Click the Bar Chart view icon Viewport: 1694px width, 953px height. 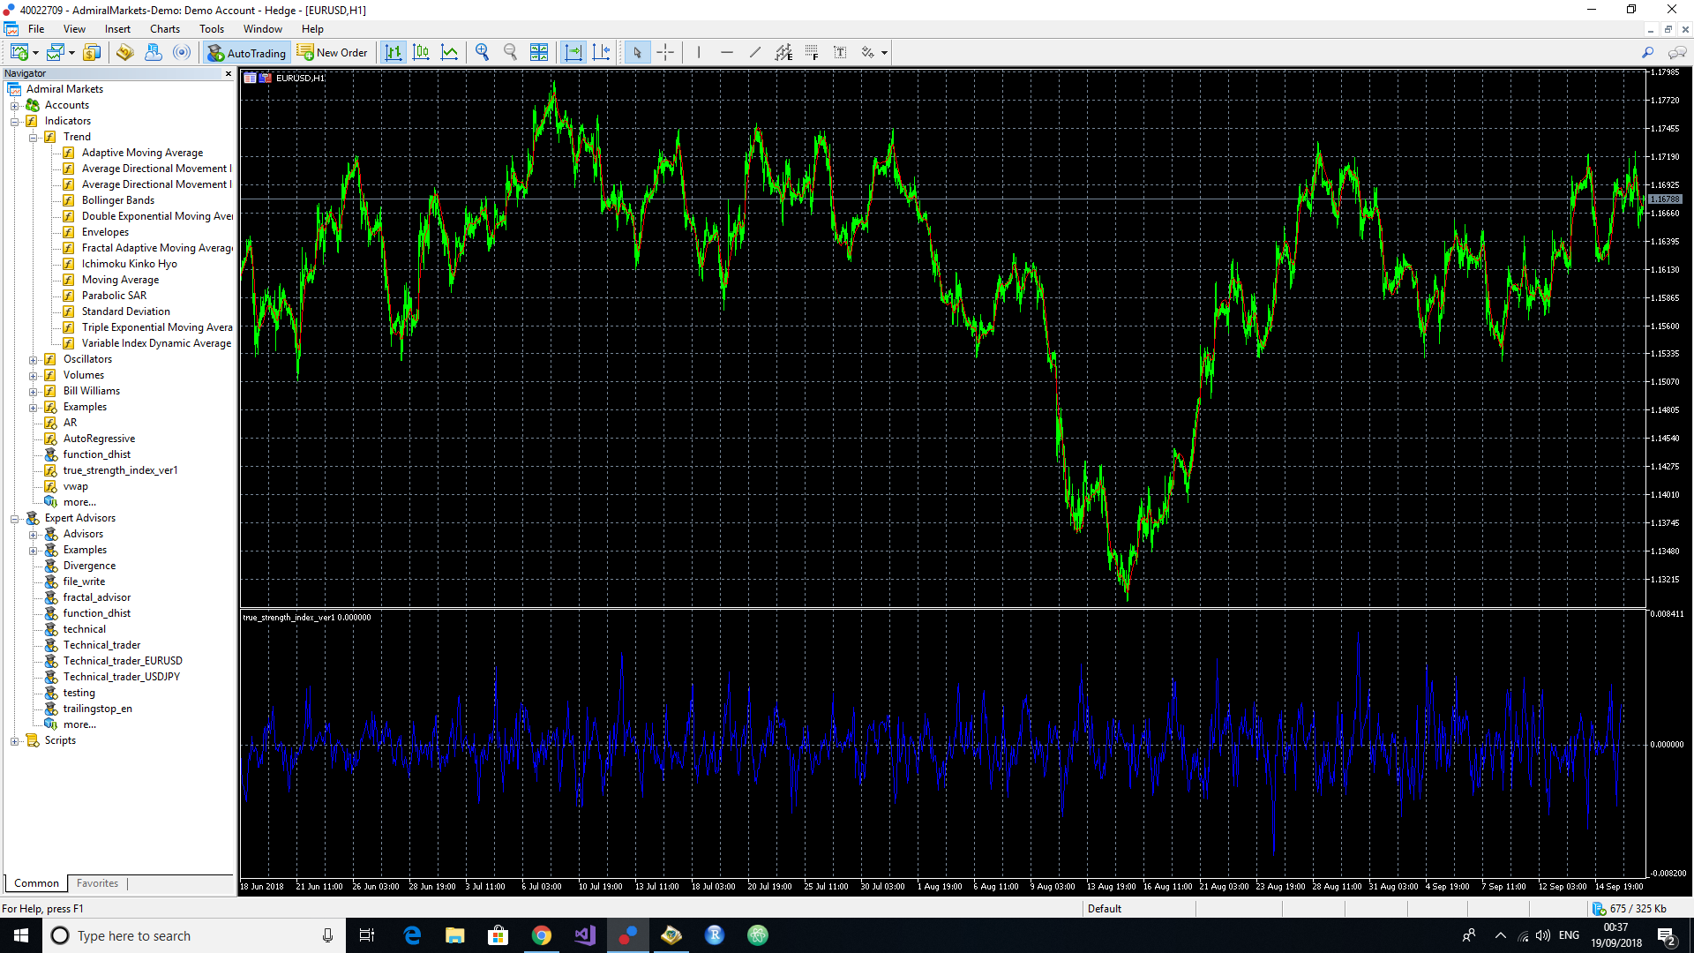[394, 51]
